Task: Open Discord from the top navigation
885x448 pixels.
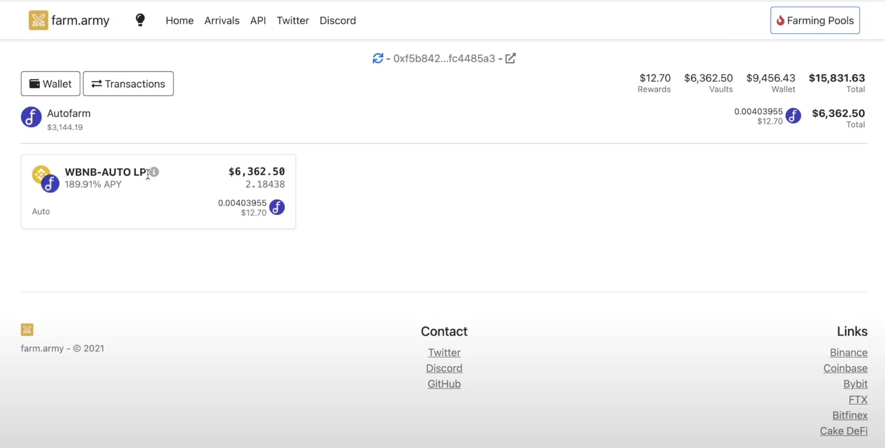Action: coord(337,20)
